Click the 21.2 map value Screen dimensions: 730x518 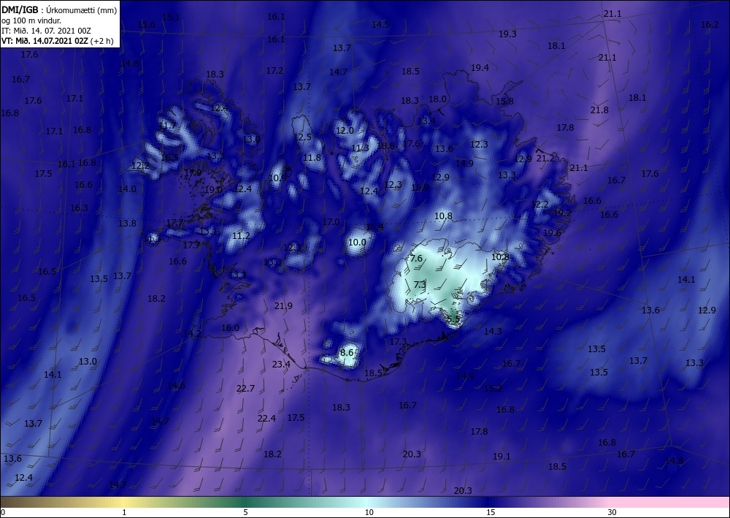click(545, 158)
